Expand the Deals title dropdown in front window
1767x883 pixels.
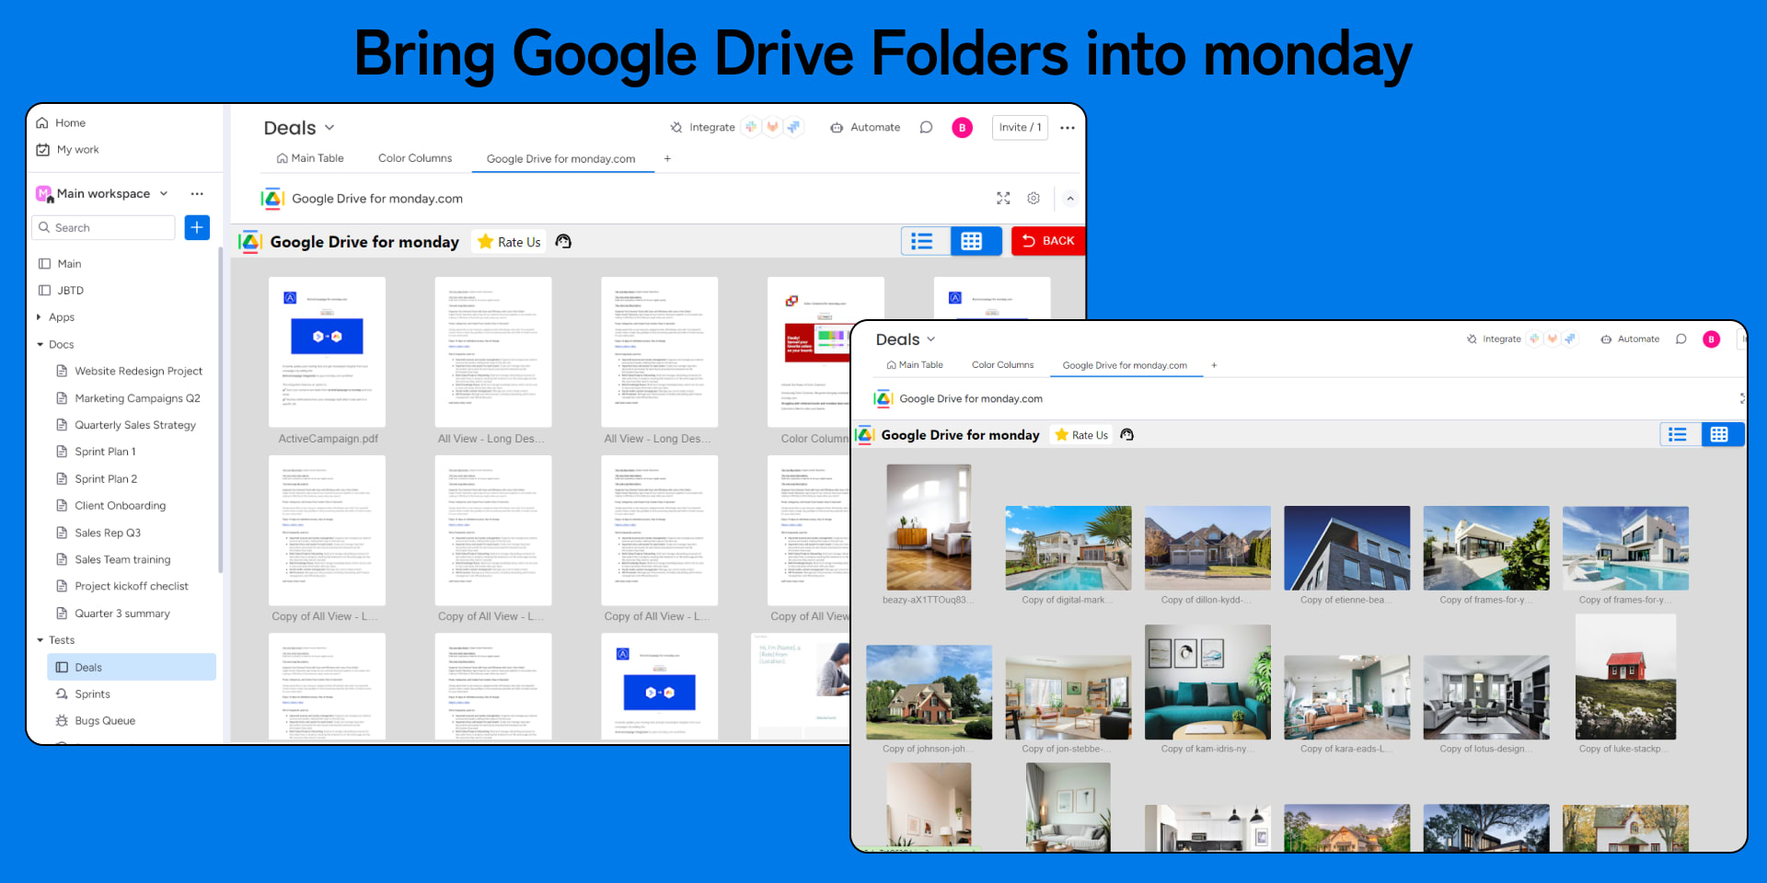(x=930, y=339)
